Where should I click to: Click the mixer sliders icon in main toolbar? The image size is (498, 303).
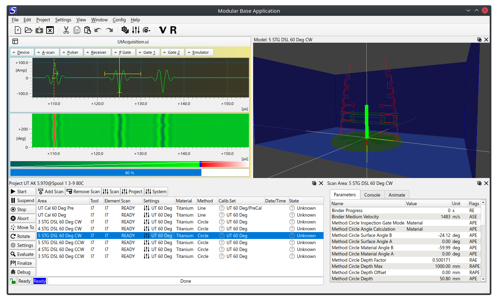tap(136, 30)
